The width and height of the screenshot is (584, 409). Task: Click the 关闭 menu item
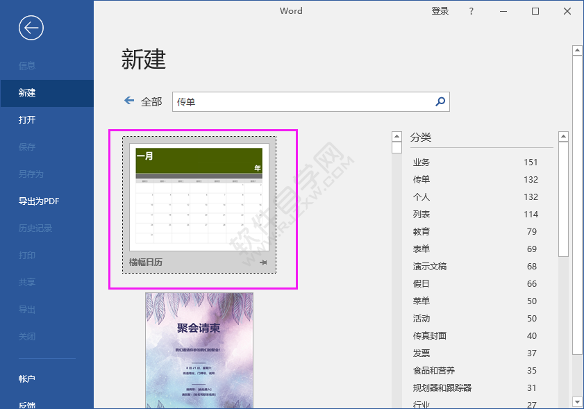point(27,337)
